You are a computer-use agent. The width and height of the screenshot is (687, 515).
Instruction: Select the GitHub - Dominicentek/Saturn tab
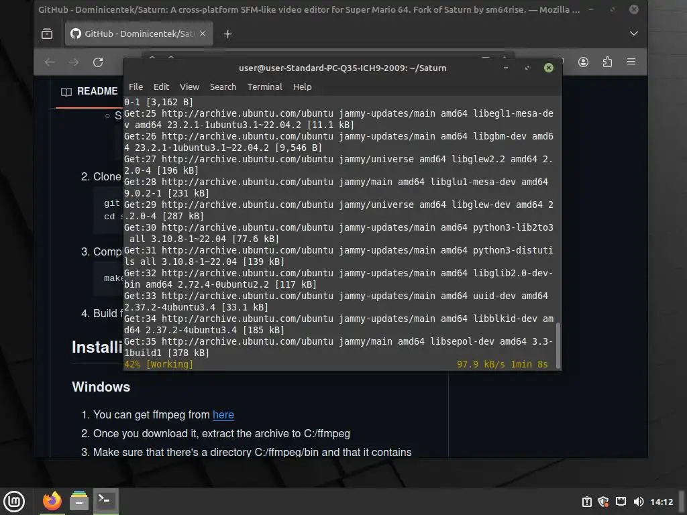point(139,34)
